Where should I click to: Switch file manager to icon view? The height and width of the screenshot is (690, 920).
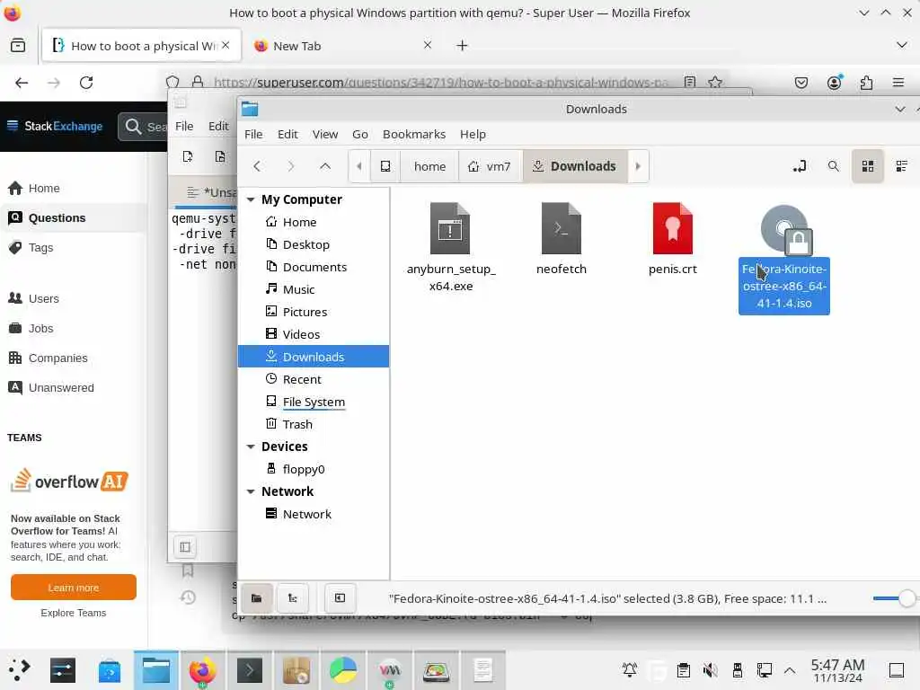[868, 166]
